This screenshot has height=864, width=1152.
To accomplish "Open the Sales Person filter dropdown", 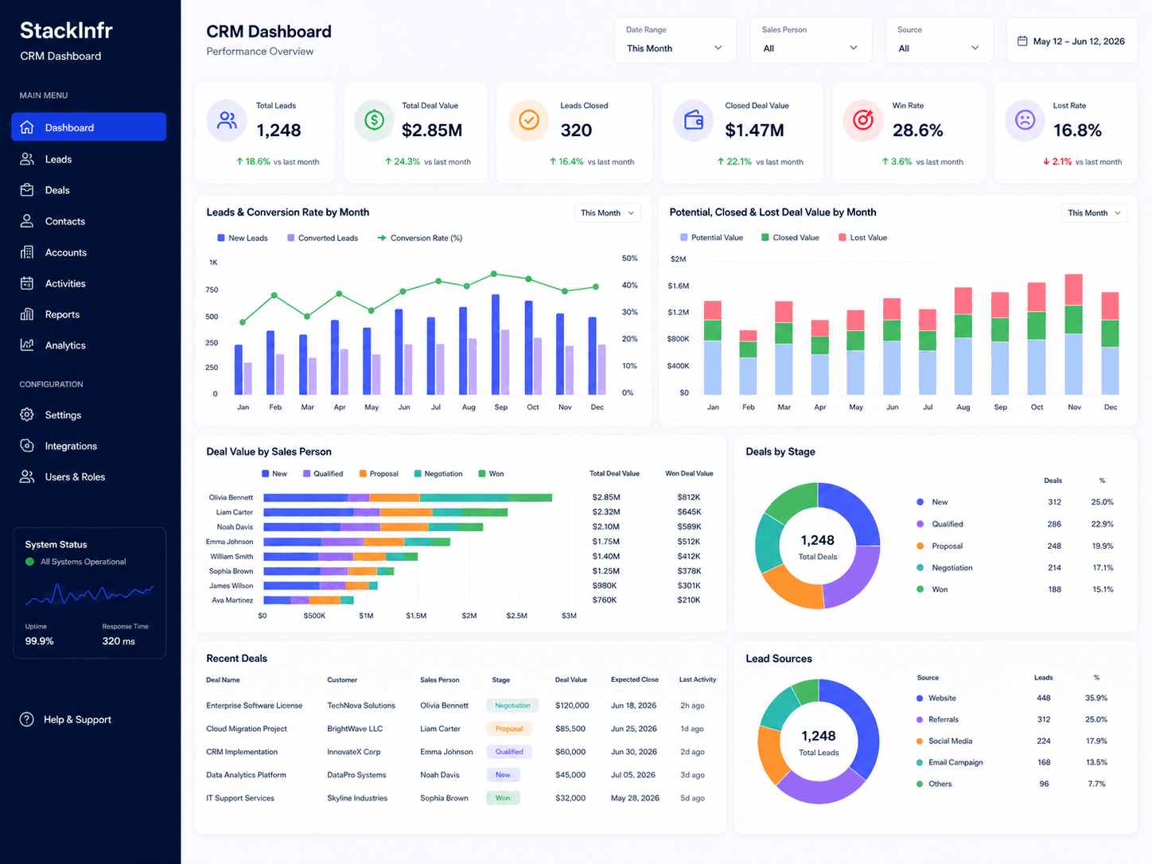I will click(x=811, y=41).
